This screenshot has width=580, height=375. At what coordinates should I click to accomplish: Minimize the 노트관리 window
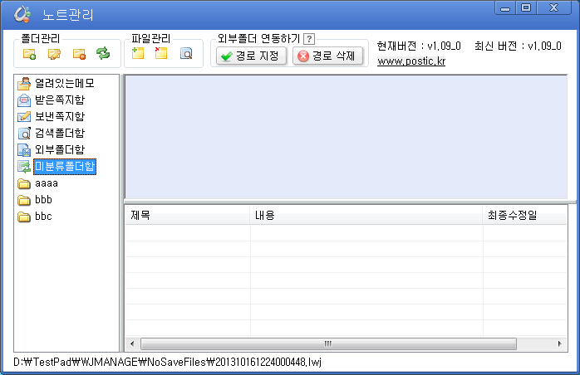tap(505, 7)
